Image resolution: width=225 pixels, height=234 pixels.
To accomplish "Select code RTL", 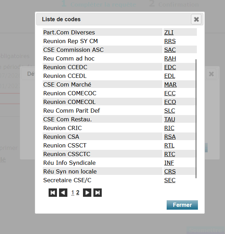I will 169,145.
